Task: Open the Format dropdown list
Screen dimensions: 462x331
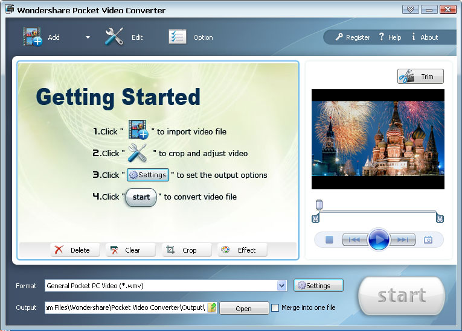Action: click(x=281, y=285)
